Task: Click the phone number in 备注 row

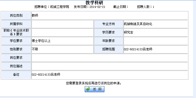Action: [x=41, y=75]
